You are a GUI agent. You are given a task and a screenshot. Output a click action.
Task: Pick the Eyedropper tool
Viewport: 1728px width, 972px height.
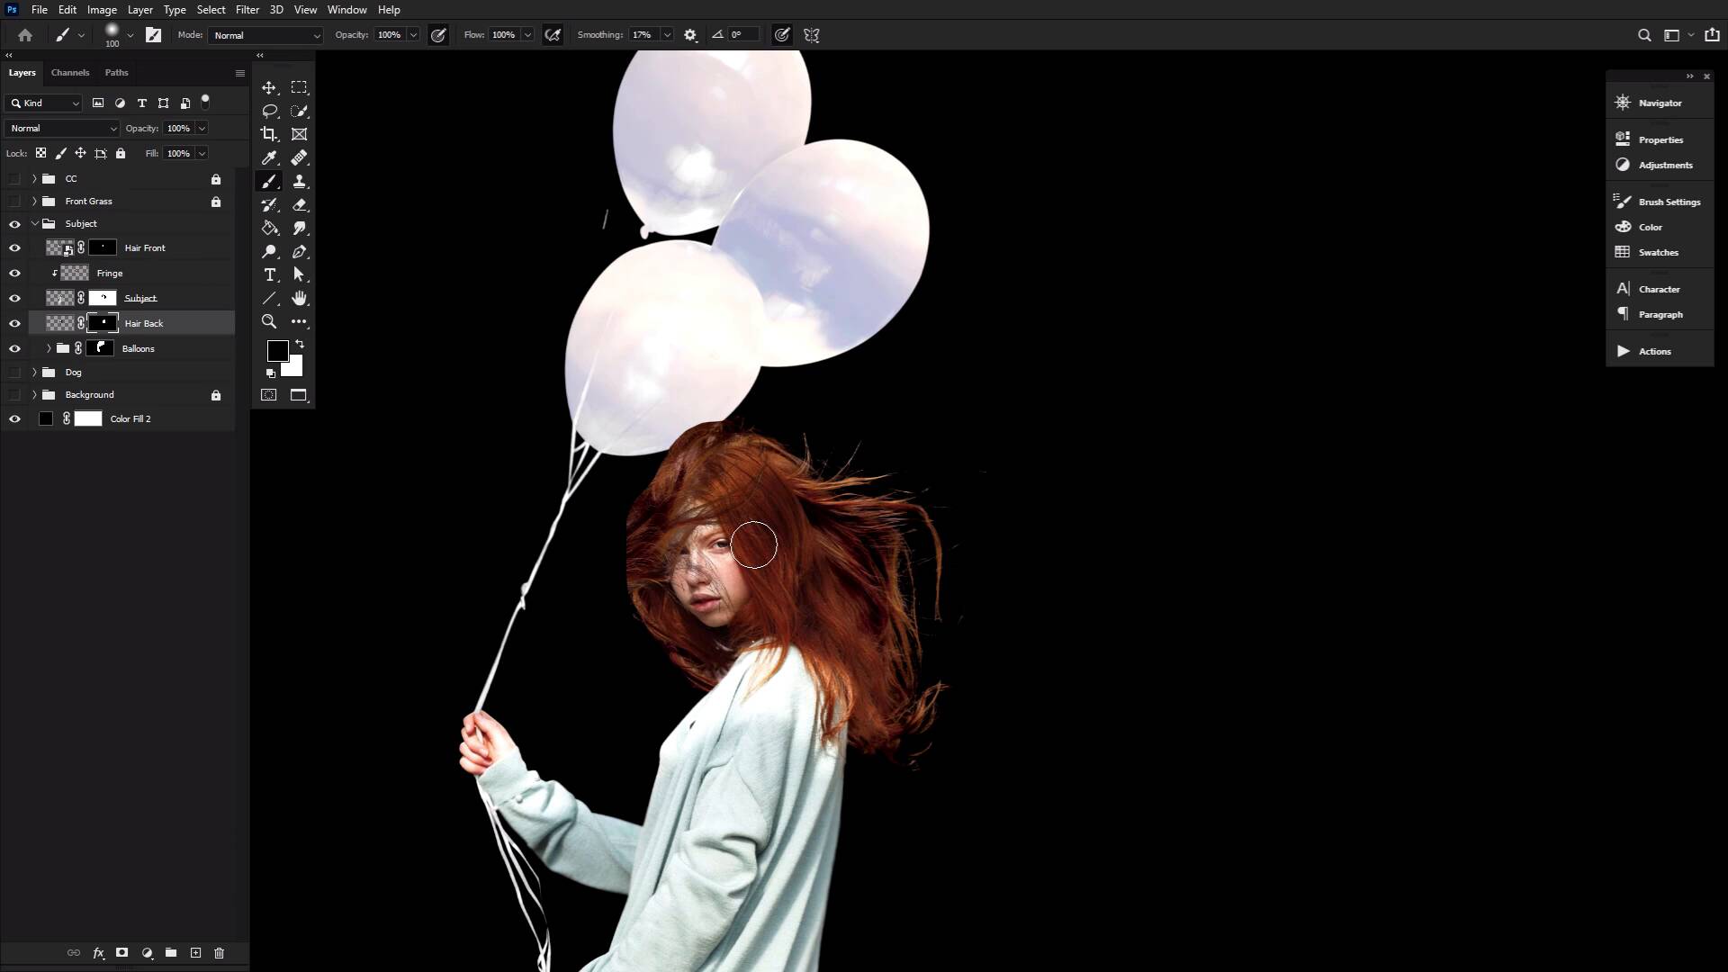pyautogui.click(x=269, y=157)
